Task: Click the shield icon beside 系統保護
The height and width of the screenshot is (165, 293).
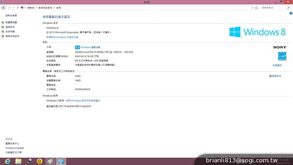Action: click(3, 32)
